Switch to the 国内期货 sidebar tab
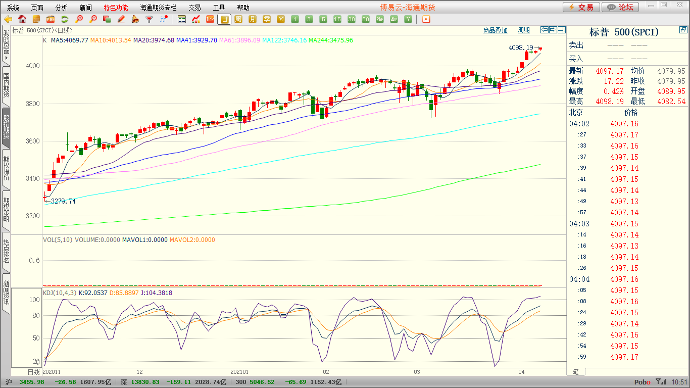The height and width of the screenshot is (388, 690). click(6, 86)
